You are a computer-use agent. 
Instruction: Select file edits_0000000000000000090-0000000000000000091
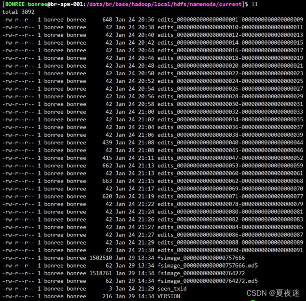point(230,250)
